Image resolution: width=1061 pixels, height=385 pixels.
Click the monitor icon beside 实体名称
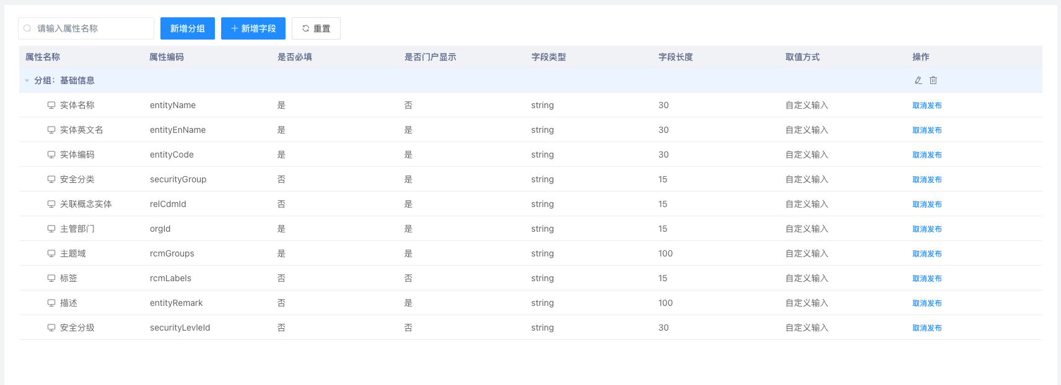tap(51, 105)
